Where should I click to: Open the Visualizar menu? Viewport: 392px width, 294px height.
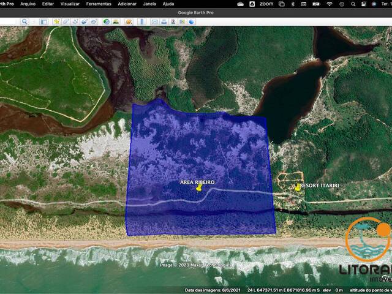[70, 4]
